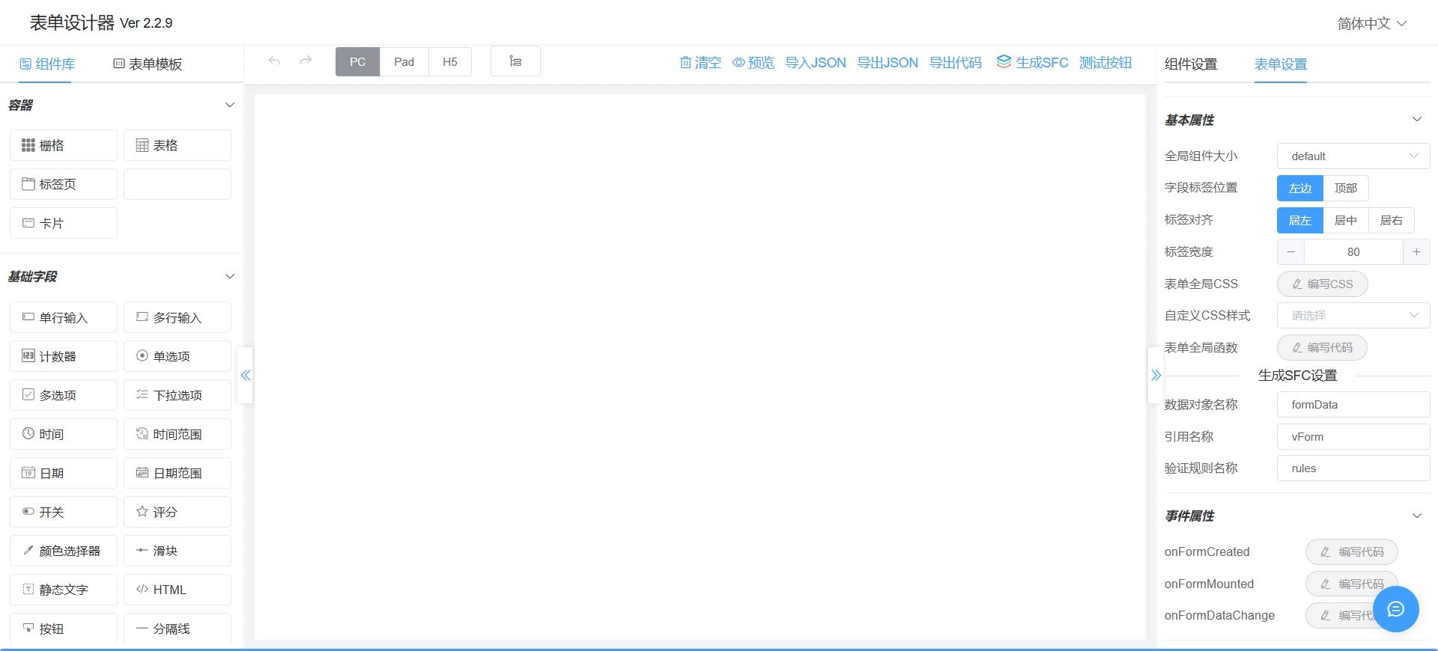1438x651 pixels.
Task: Open the 简体中文 language dropdown
Action: tap(1371, 24)
